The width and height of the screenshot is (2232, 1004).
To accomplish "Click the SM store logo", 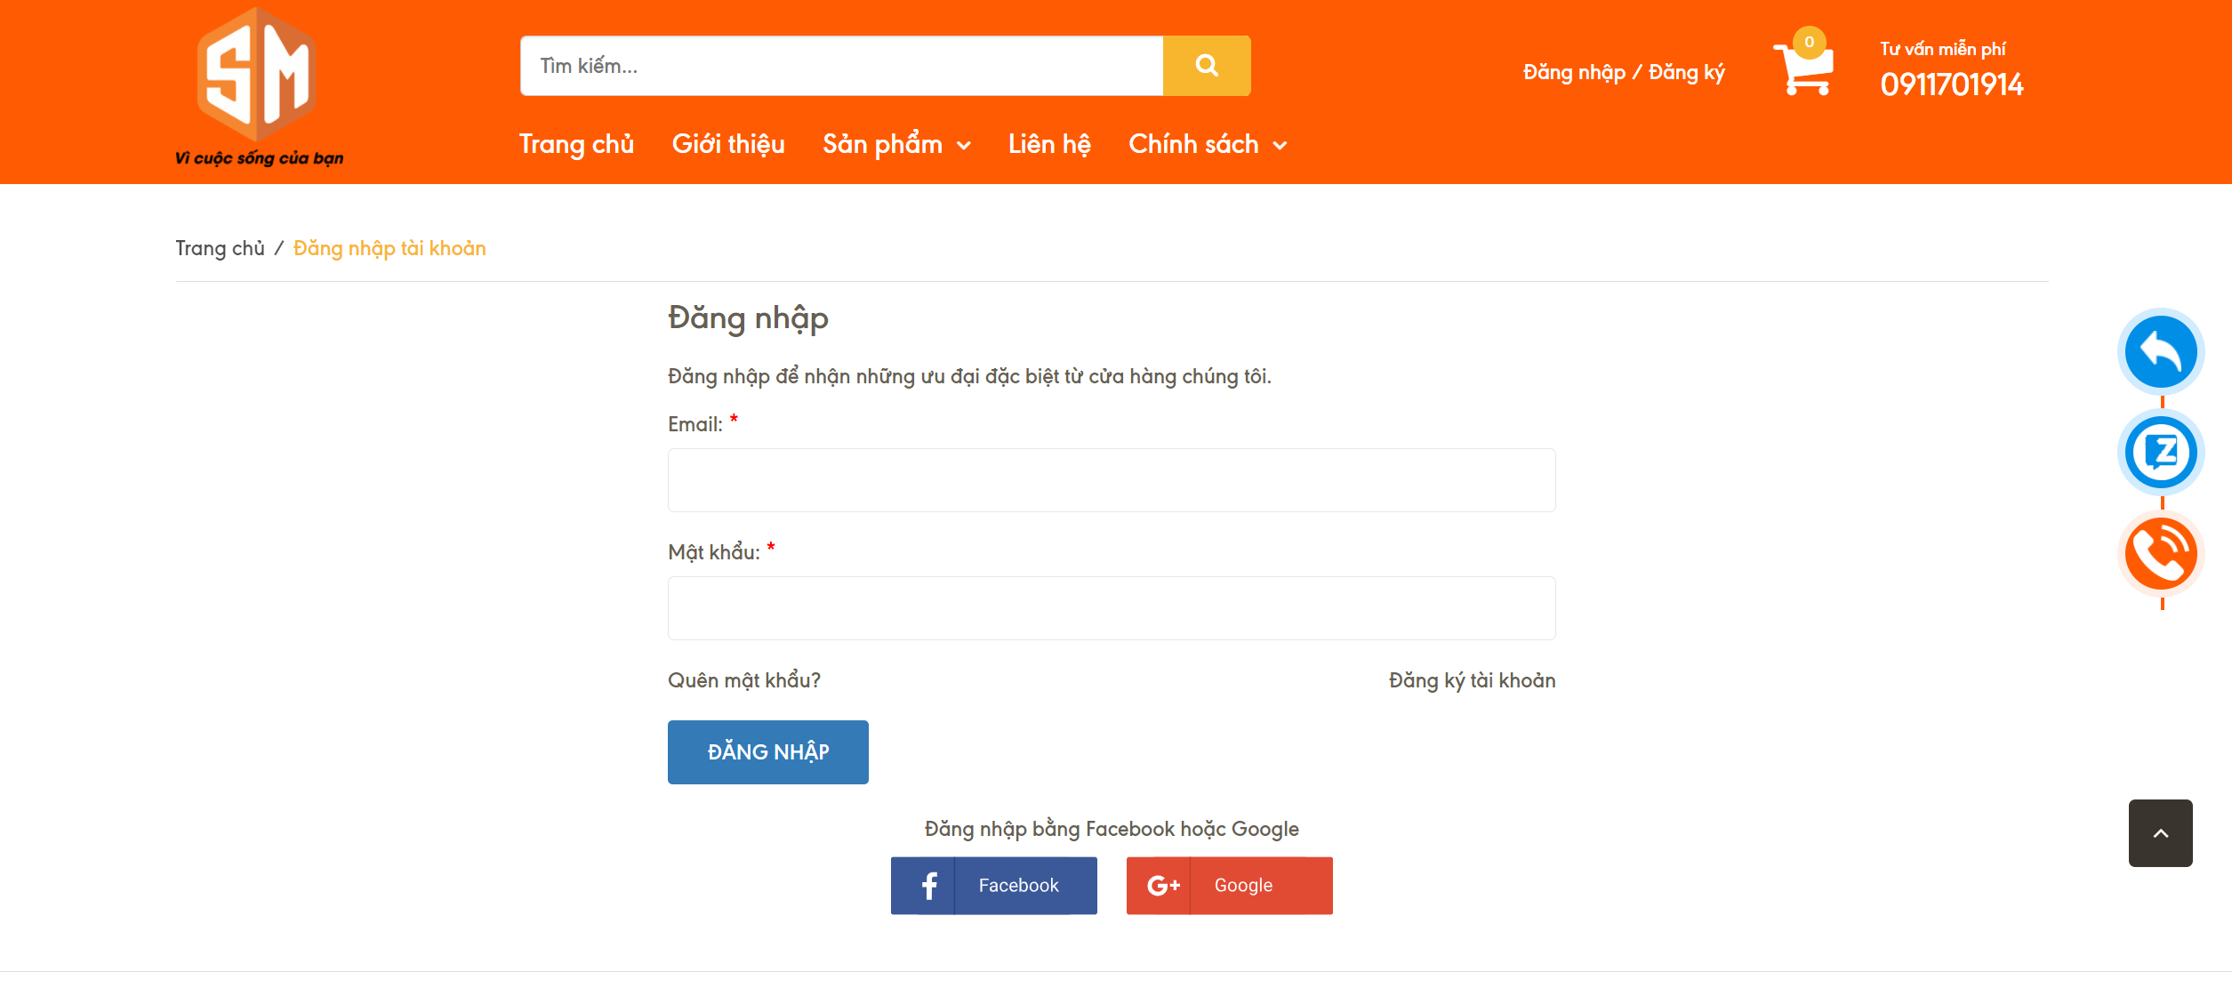I will pos(258,86).
